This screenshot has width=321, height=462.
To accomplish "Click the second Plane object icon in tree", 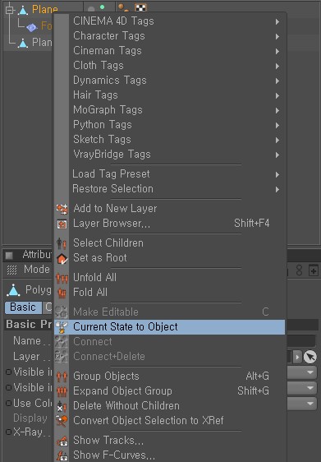I will click(x=23, y=43).
